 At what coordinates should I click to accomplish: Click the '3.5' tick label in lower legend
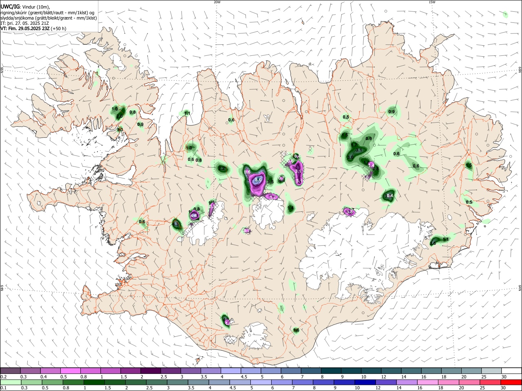pyautogui.click(x=191, y=388)
